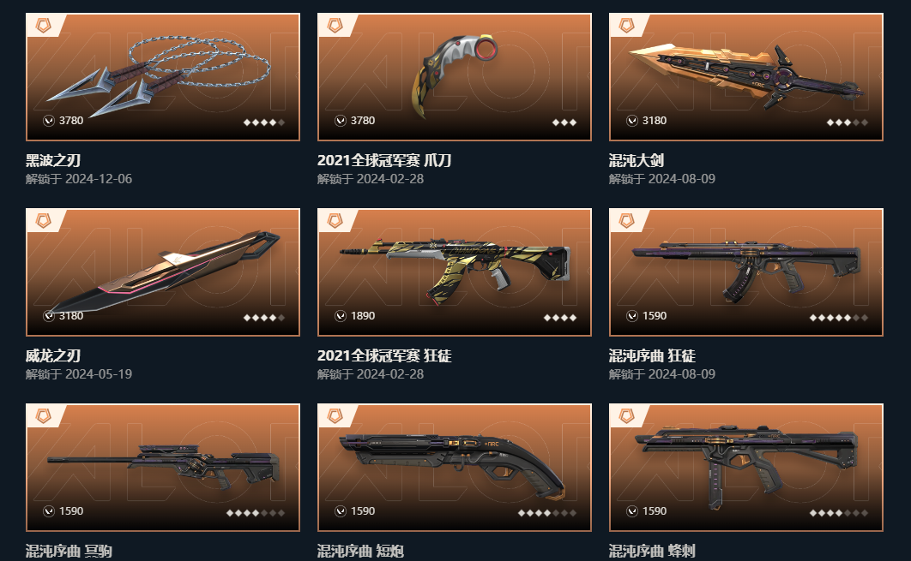Select the 威龙之刃 blade thumbnail
The image size is (911, 561).
pos(163,272)
